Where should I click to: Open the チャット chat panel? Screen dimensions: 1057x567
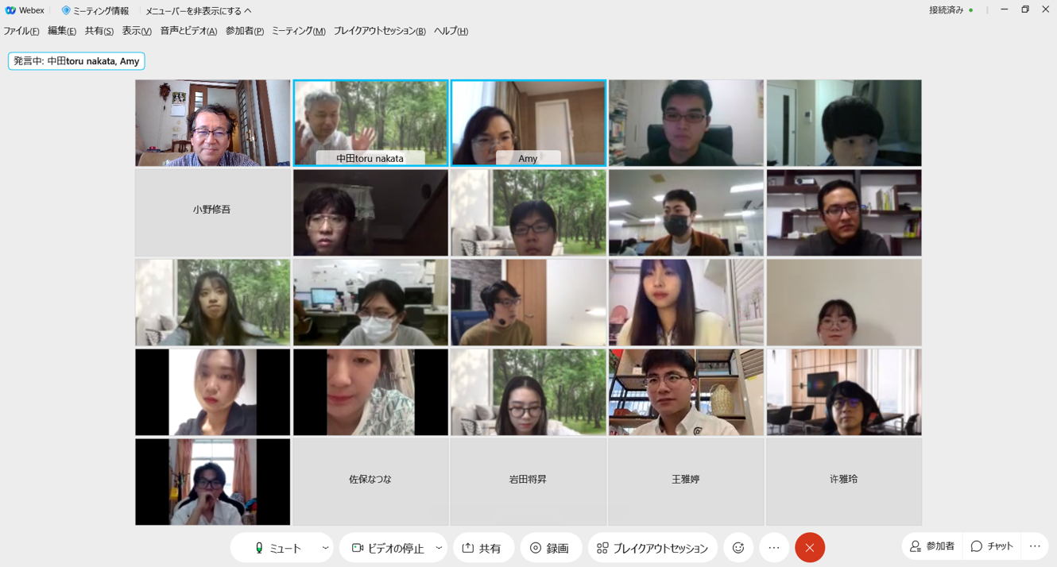coord(992,546)
